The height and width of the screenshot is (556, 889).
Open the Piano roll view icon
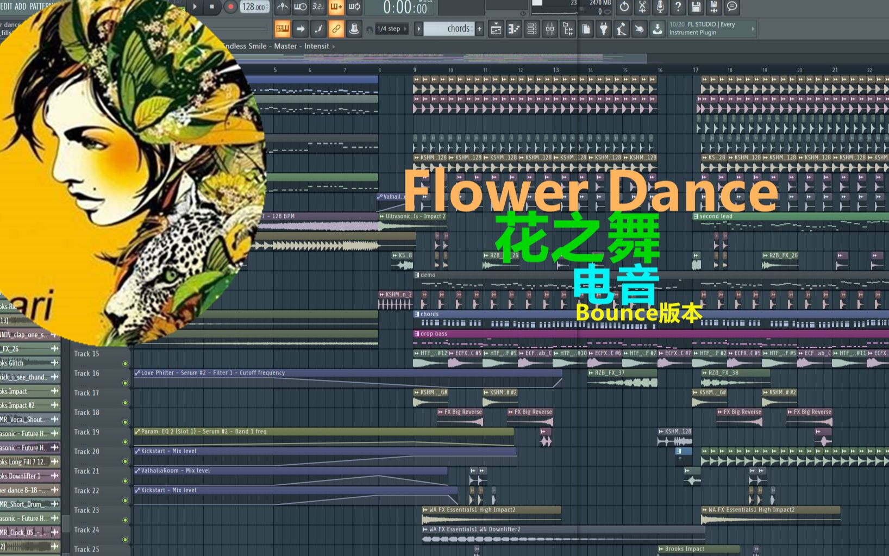(514, 29)
